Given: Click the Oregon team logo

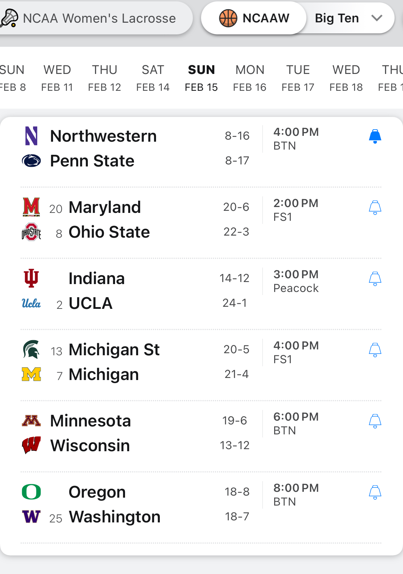Looking at the screenshot, I should [x=31, y=492].
